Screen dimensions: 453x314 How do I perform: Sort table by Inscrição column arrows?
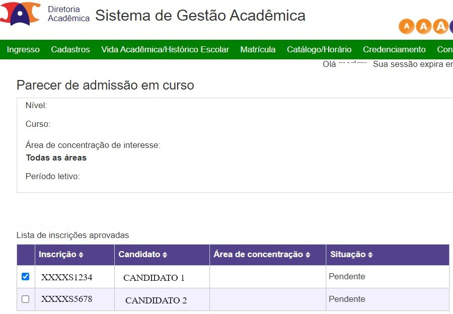tap(81, 255)
